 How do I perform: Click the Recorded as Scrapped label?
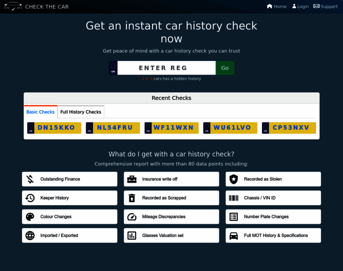click(164, 198)
